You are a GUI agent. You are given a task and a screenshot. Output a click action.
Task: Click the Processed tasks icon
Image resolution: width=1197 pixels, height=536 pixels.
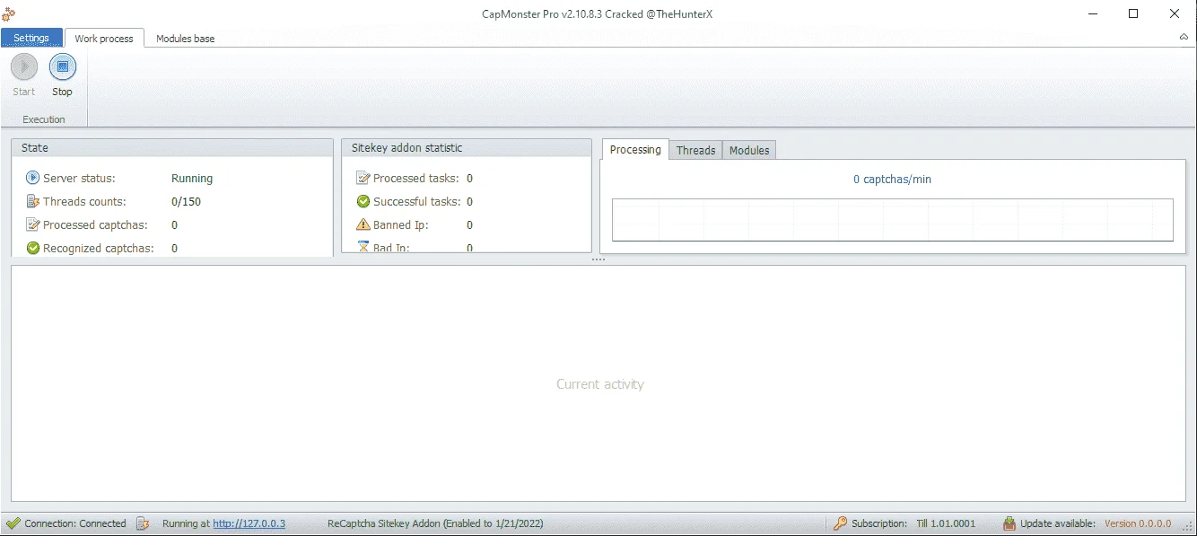coord(363,178)
